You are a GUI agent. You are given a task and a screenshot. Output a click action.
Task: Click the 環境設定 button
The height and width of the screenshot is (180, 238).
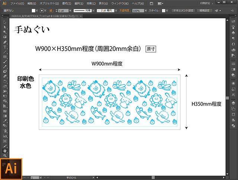pos(204,11)
